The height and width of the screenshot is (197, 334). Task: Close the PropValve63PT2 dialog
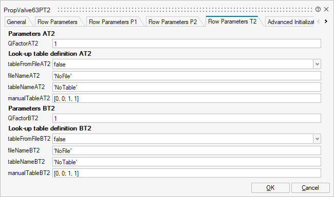tap(326, 9)
